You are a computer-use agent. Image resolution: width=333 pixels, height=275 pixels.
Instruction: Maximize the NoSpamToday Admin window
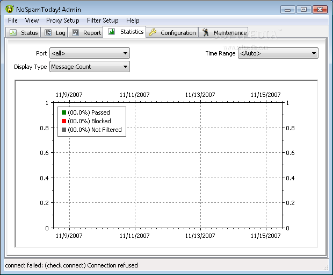click(303, 10)
